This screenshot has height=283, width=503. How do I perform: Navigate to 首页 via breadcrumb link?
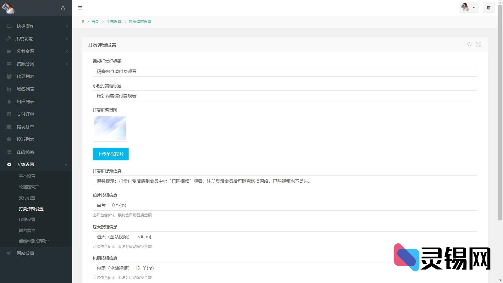pyautogui.click(x=95, y=21)
